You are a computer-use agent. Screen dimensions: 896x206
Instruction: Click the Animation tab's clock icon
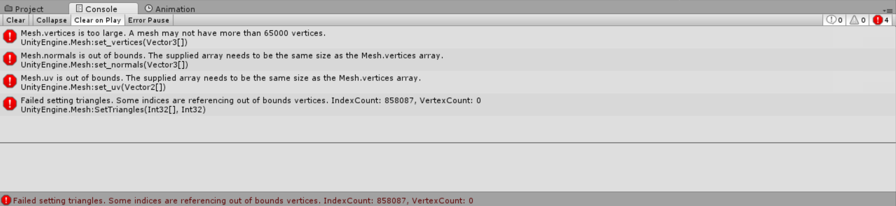149,8
